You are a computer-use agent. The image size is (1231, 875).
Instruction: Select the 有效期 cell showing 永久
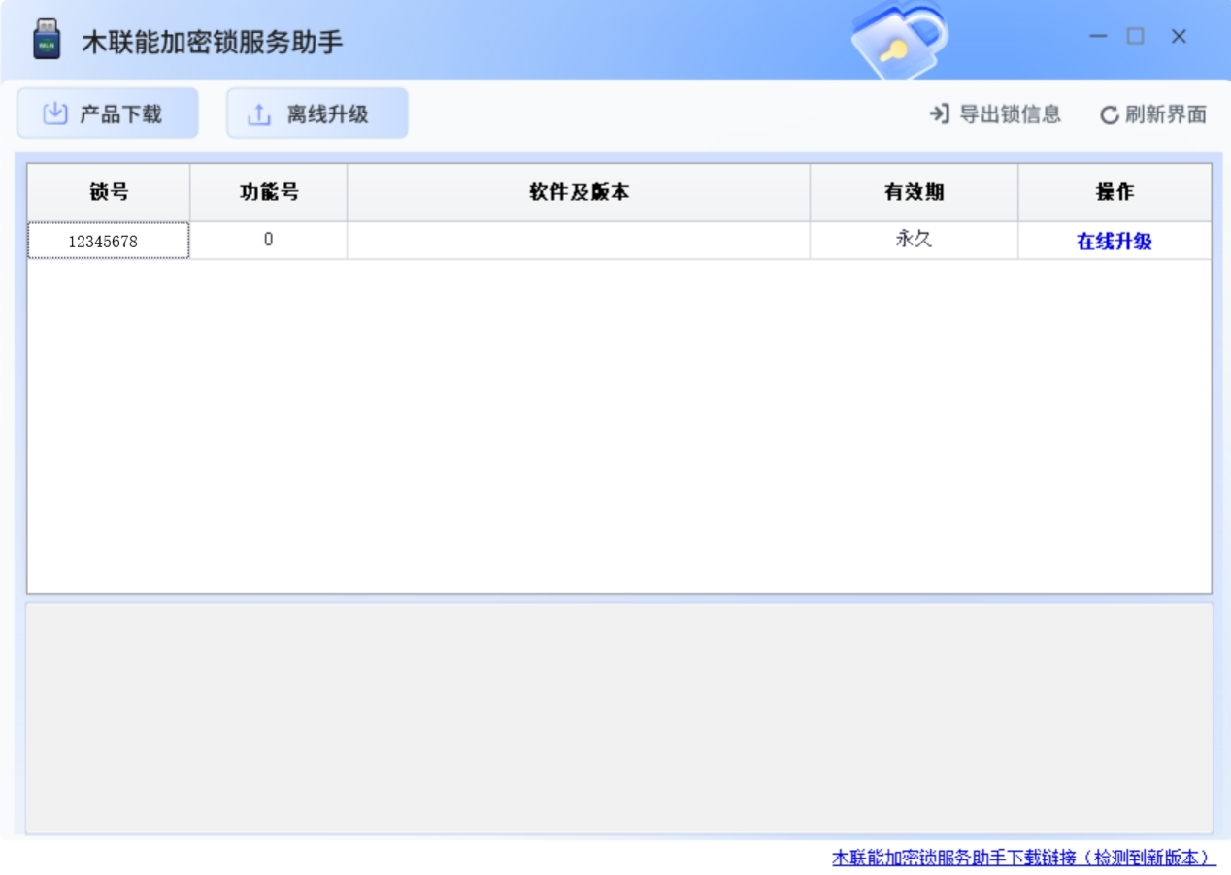[914, 241]
